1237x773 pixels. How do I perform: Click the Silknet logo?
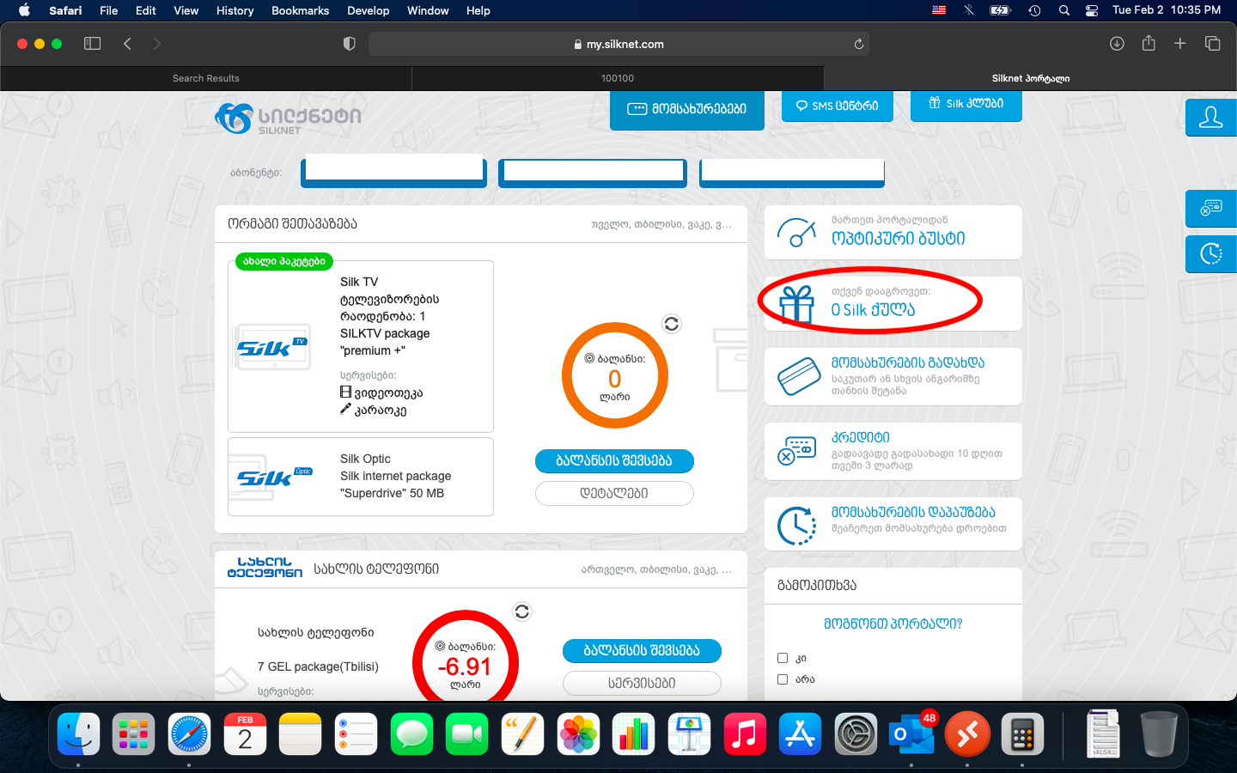pyautogui.click(x=288, y=119)
